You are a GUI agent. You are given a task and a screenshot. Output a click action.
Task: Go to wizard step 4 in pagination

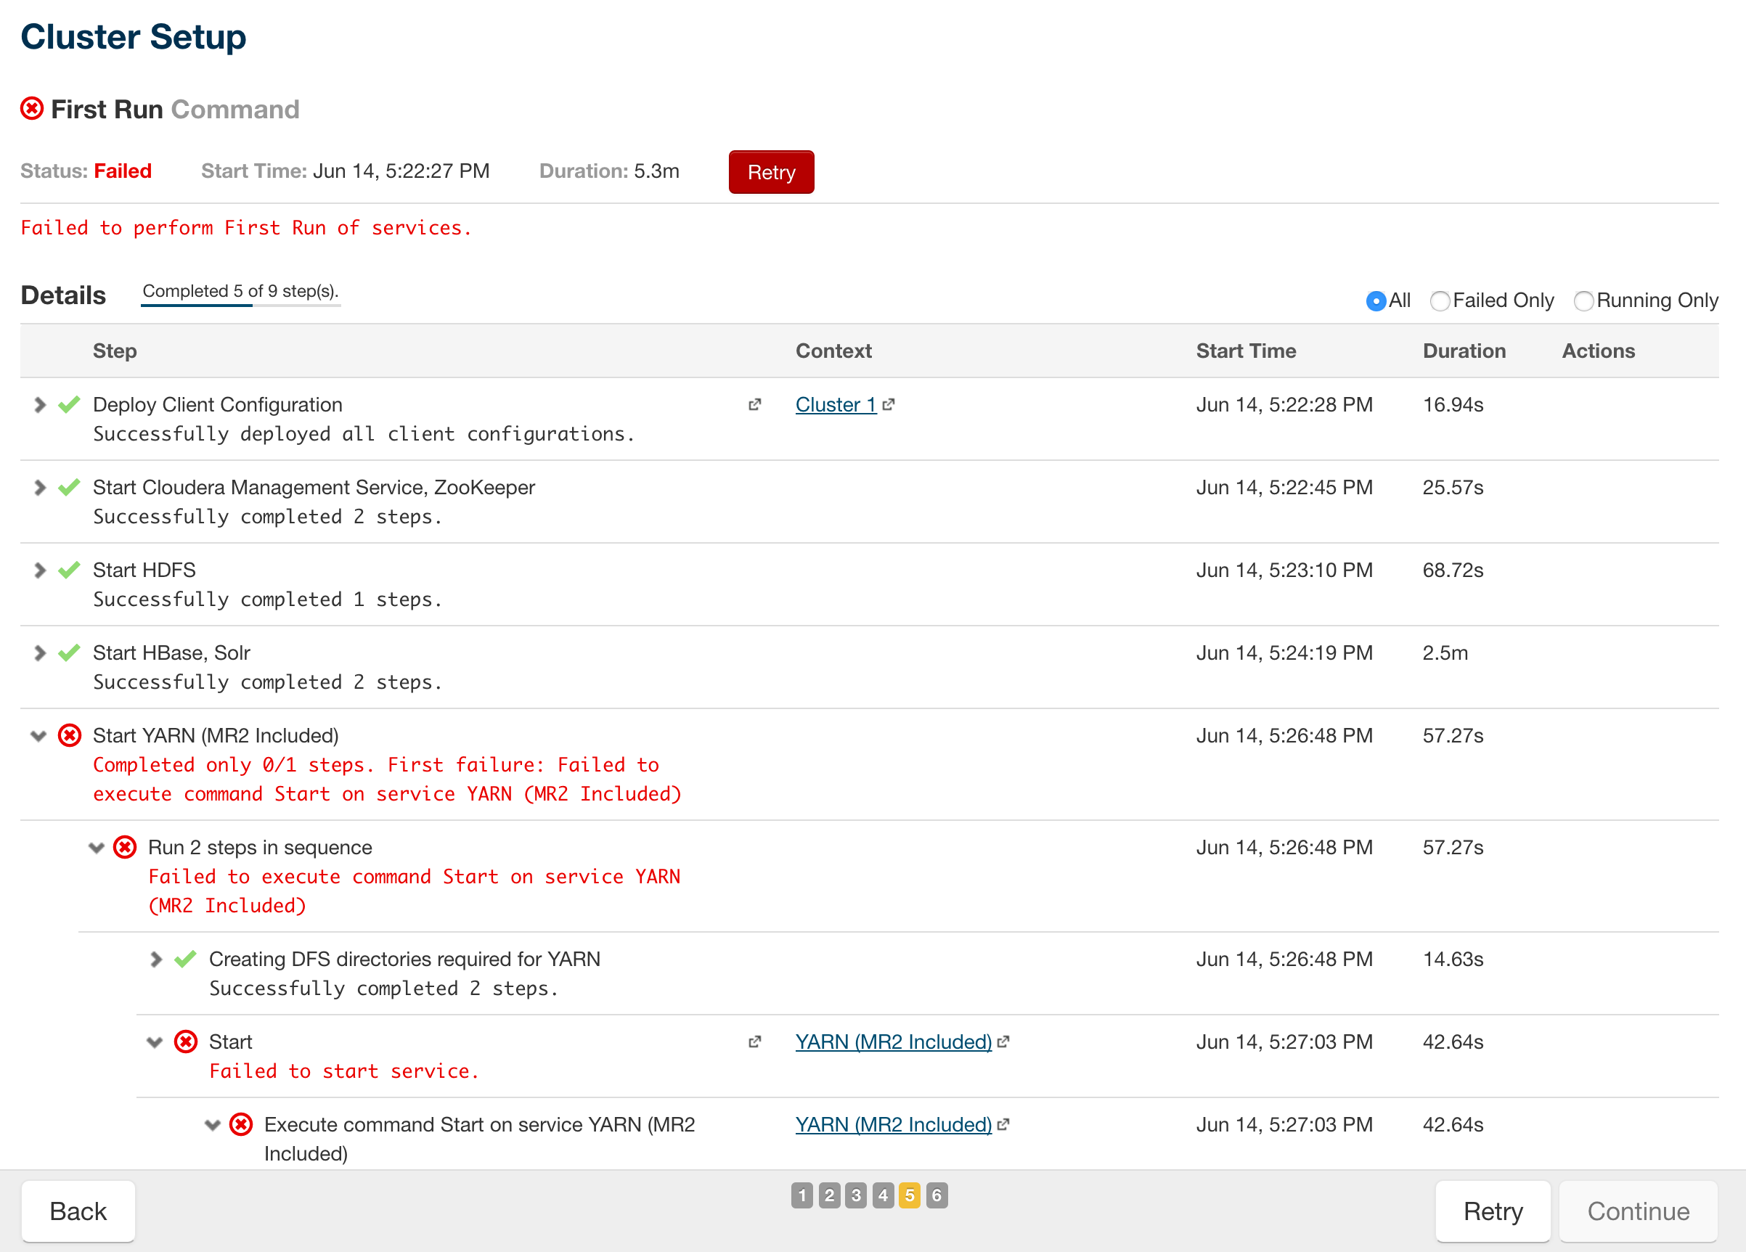point(882,1195)
